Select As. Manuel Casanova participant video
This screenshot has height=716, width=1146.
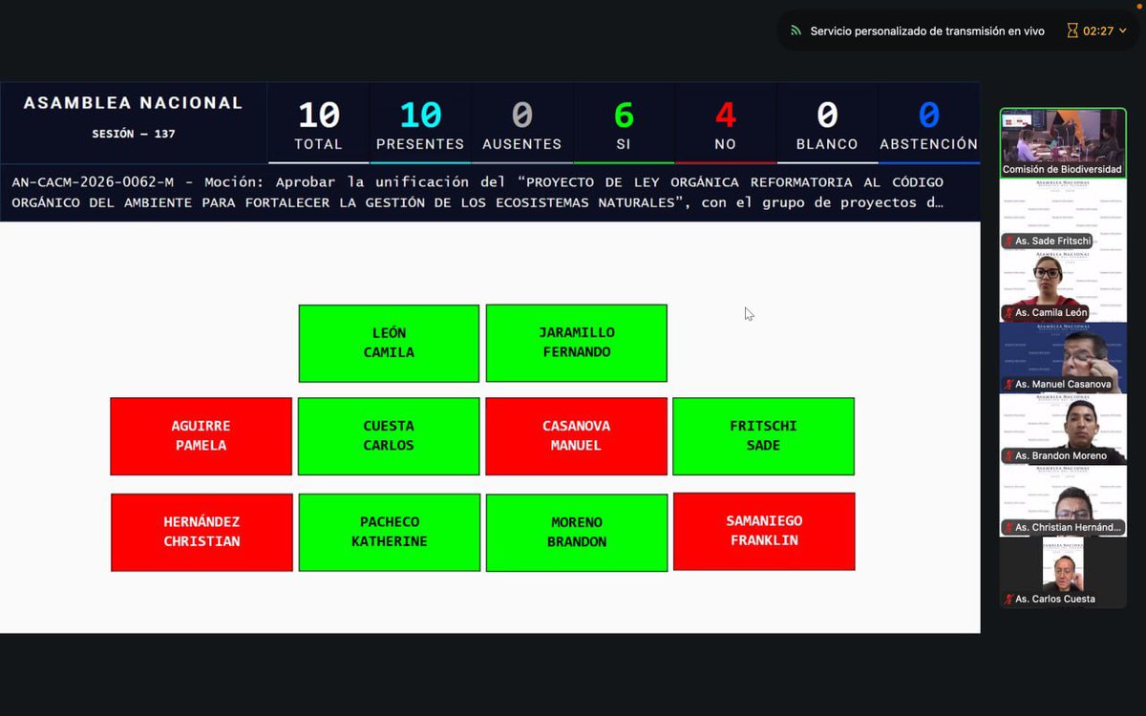point(1063,357)
